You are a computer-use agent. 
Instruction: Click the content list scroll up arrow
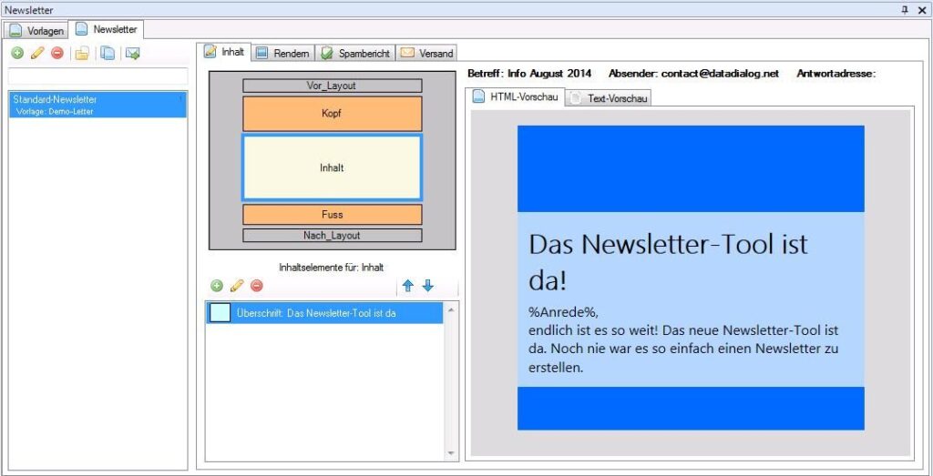click(x=450, y=309)
